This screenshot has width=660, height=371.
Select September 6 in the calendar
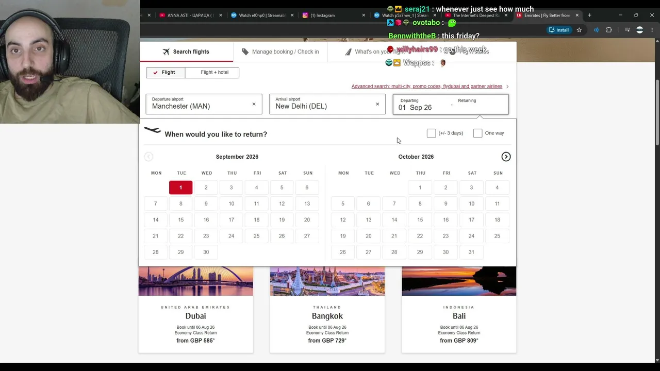coord(307,188)
